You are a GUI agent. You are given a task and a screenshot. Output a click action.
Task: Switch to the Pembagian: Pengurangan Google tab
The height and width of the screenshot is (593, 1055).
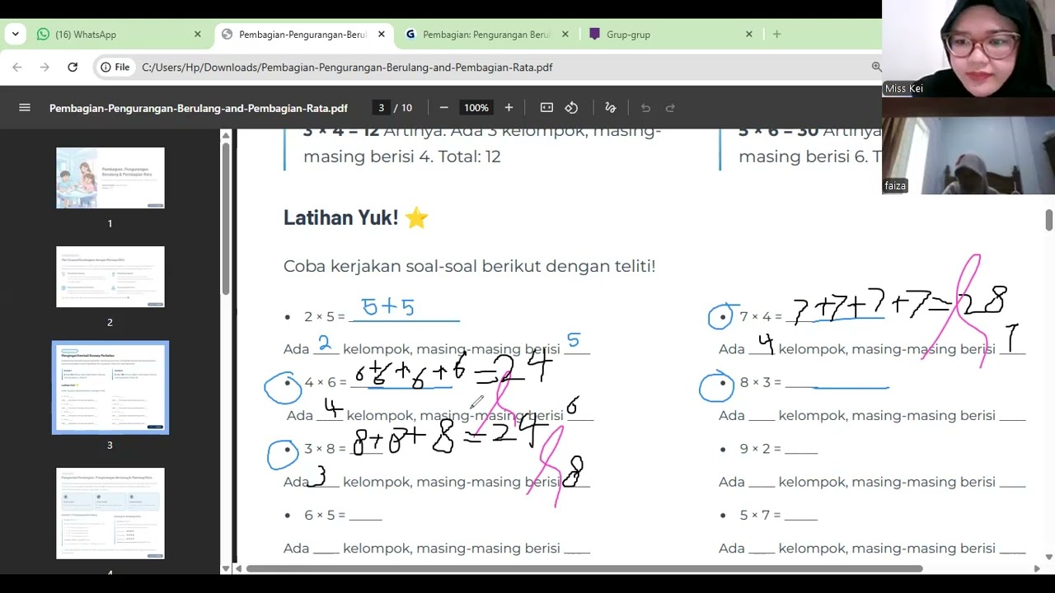[x=486, y=35]
